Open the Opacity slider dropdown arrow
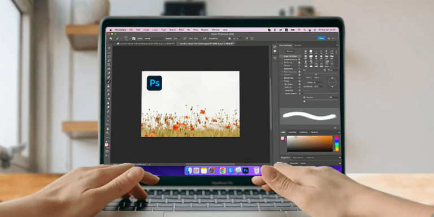This screenshot has height=217, width=434. pos(180,38)
